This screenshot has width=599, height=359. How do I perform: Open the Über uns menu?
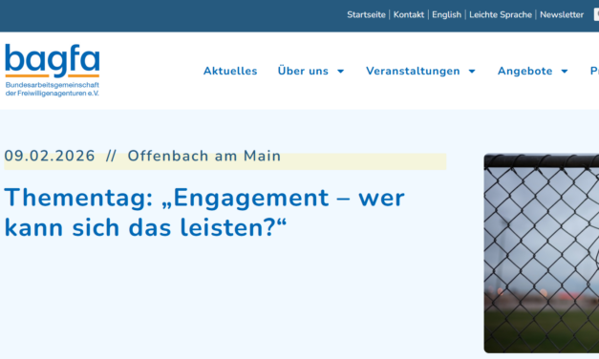[303, 71]
